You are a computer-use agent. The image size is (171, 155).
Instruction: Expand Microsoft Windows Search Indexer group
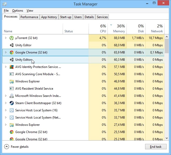[x=6, y=96]
